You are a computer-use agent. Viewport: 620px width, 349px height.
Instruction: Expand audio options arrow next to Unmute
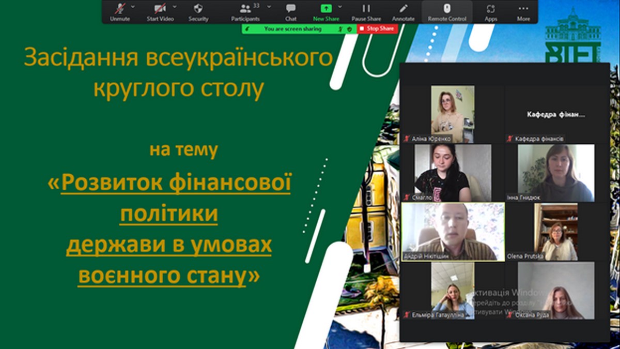pyautogui.click(x=133, y=7)
